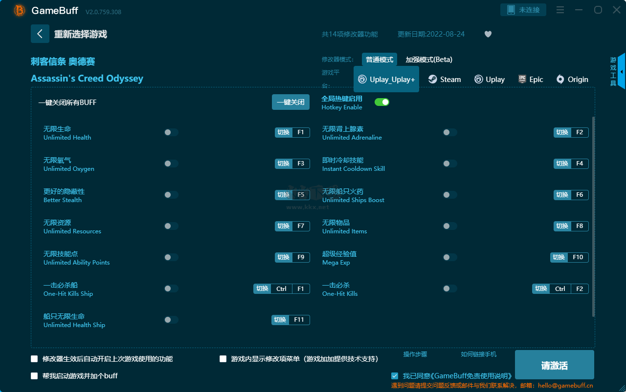This screenshot has width=626, height=392.
Task: Click the GameBuff flame logo icon
Action: 20,10
